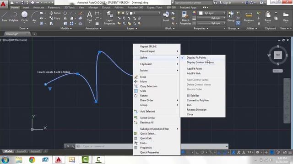Click the spline start fit point grip
The image size is (293, 164).
46,84
